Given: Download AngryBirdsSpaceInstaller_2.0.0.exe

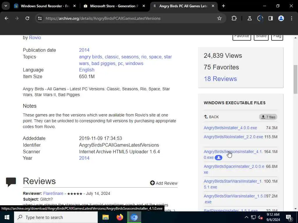Looking at the screenshot, I should click(234, 169).
